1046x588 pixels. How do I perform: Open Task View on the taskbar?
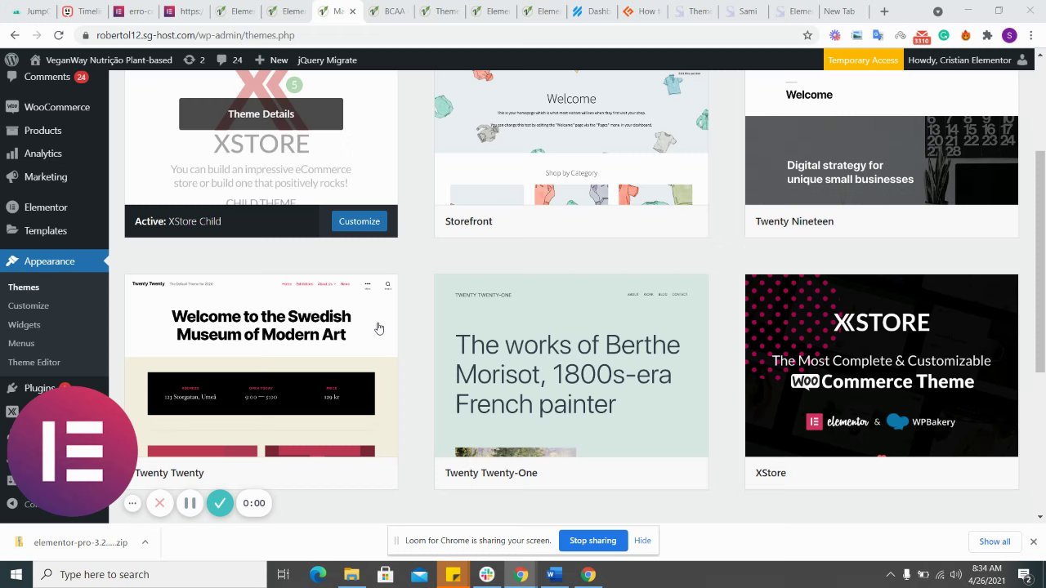point(283,574)
